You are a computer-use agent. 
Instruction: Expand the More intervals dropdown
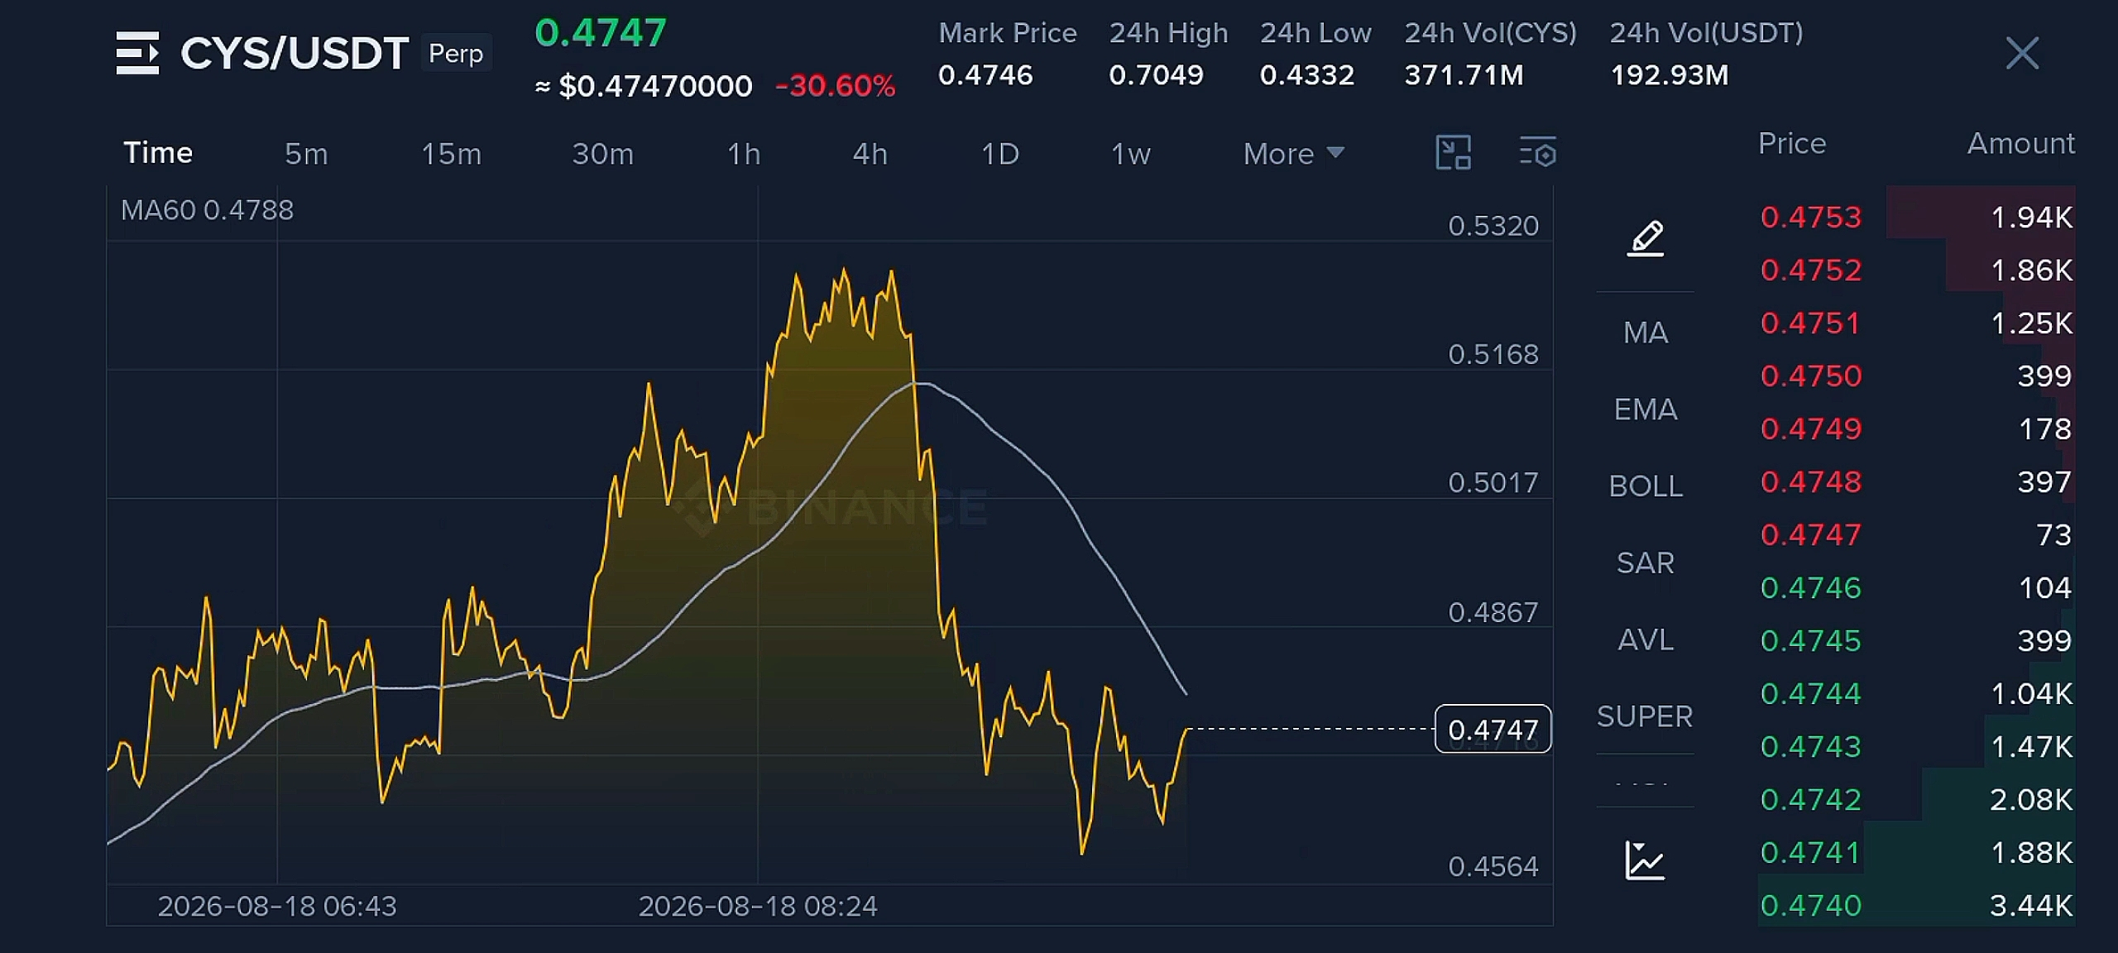coord(1293,154)
